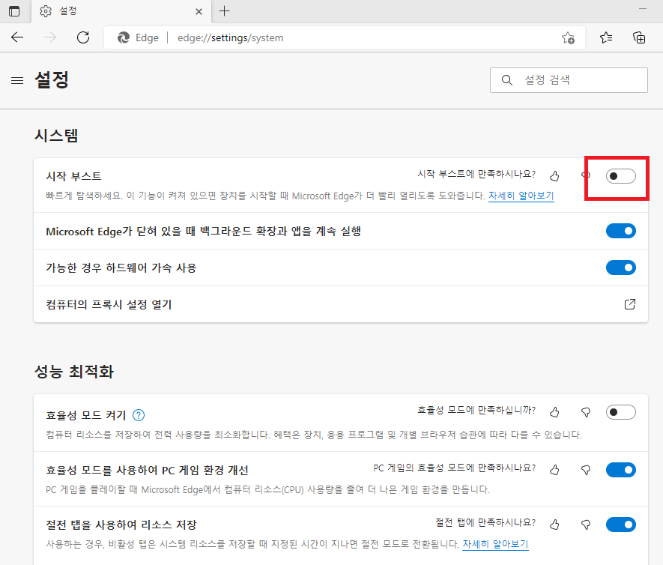663x565 pixels.
Task: Toggle PC 게임 환경 개선 switch
Action: (620, 470)
